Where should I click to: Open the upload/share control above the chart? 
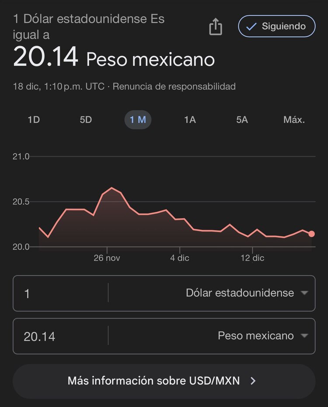(215, 27)
